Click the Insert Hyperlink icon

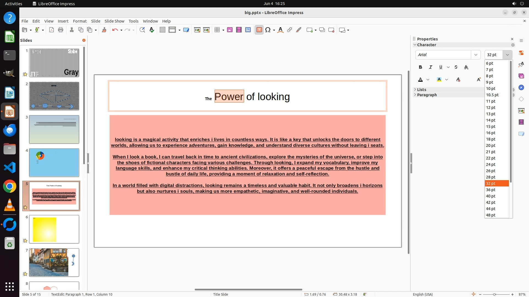(x=290, y=30)
